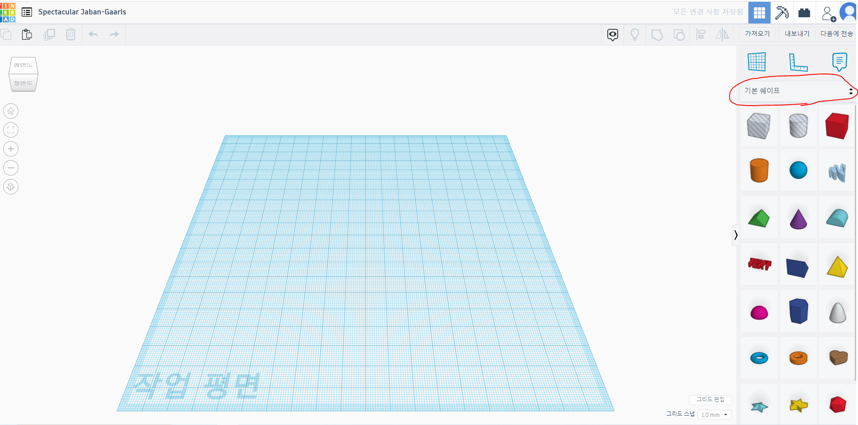
Task: Click the Zoom out minus icon
Action: point(11,168)
